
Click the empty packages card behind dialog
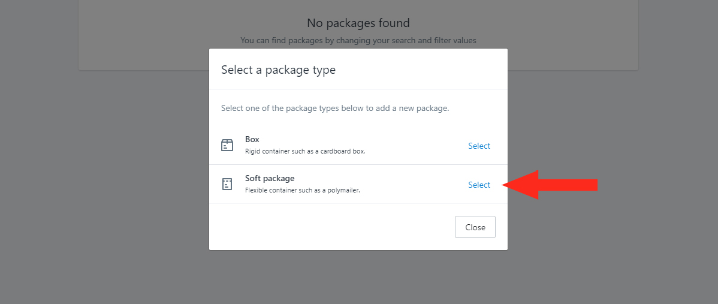pos(137,37)
